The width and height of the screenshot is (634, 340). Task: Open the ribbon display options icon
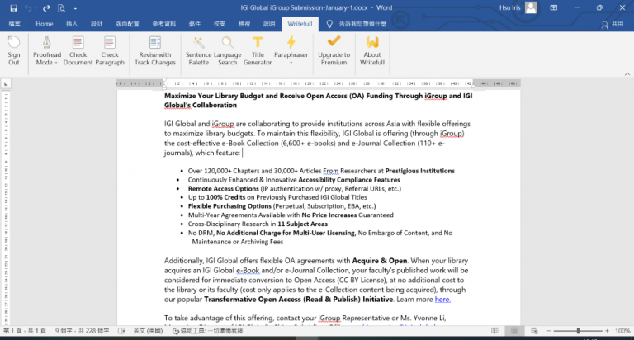tap(554, 7)
